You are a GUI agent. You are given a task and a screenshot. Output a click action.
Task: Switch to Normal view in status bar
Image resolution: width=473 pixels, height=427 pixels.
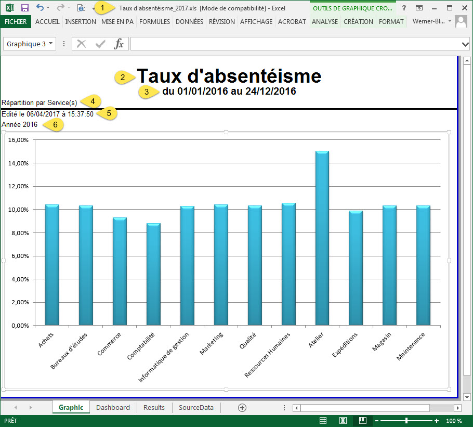[323, 420]
